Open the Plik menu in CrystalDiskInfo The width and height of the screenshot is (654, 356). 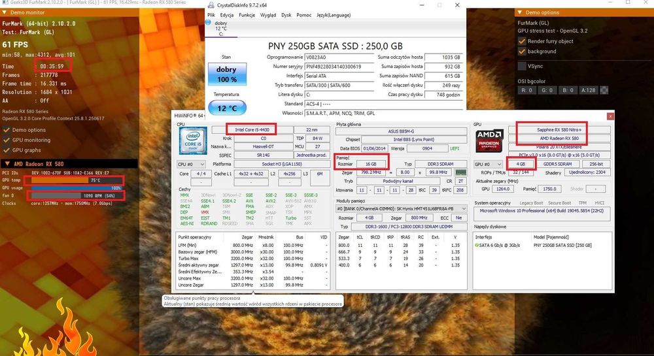[x=211, y=15]
